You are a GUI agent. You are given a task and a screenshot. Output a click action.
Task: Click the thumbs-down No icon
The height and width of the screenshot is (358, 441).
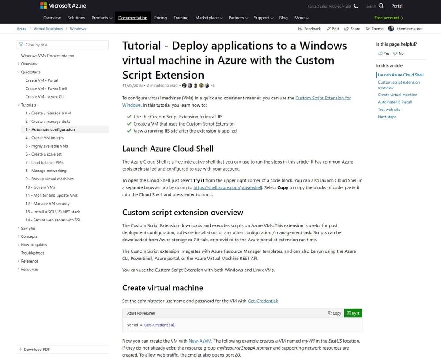pos(395,53)
